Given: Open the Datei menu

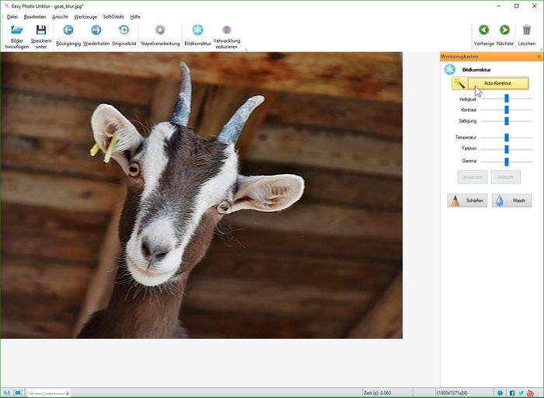Looking at the screenshot, I should [x=12, y=16].
